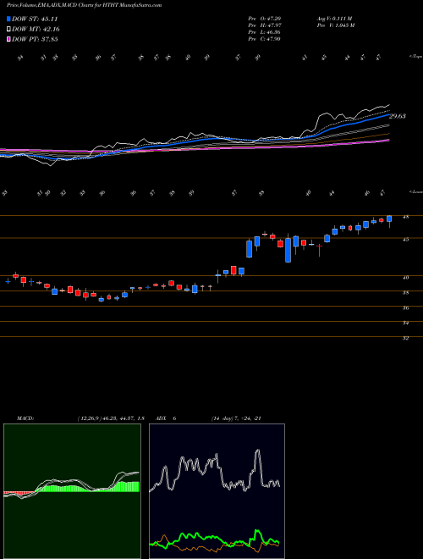Image resolution: width=423 pixels, height=559 pixels.
Task: Click the last blue candlestick near 48
Action: 389,219
